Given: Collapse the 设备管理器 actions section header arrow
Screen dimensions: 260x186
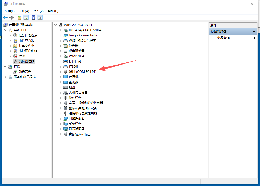Looking at the screenshot, I should click(254, 31).
